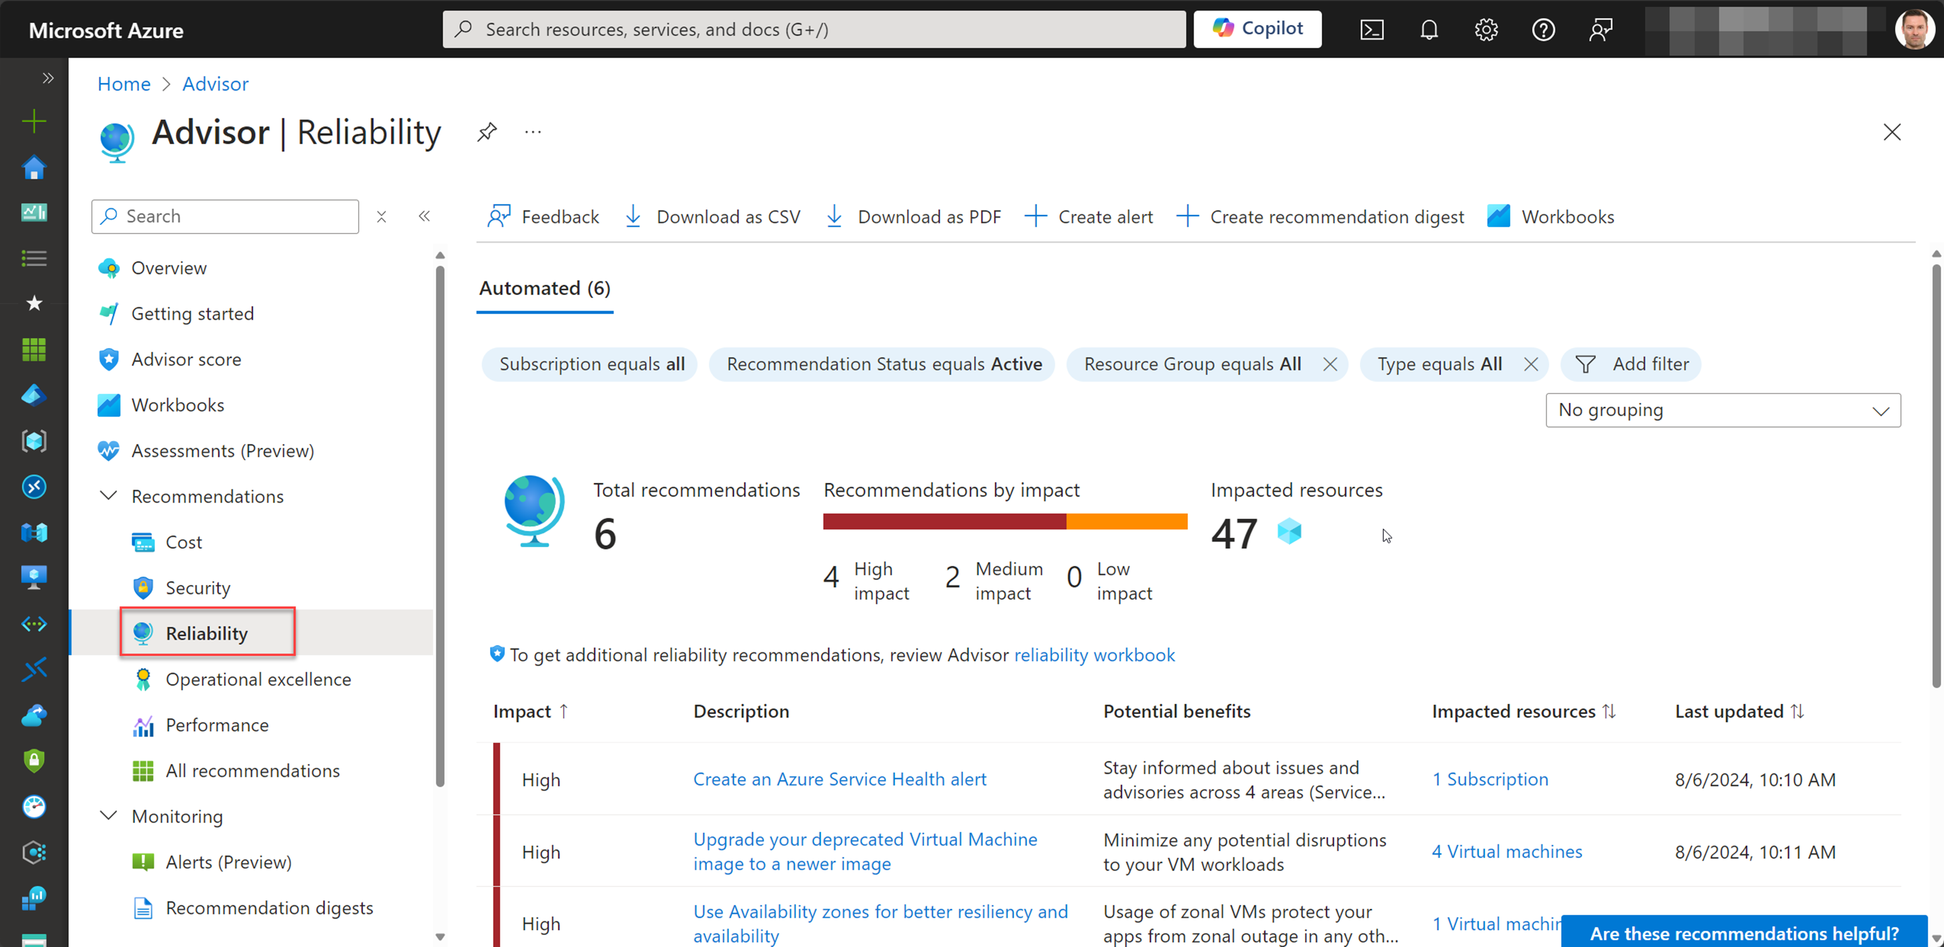
Task: Click inside the sidebar Search field
Action: 226,216
